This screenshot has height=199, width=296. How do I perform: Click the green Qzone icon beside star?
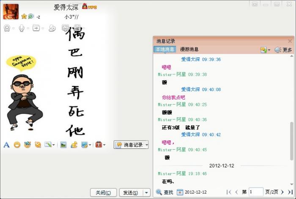[x=31, y=16]
